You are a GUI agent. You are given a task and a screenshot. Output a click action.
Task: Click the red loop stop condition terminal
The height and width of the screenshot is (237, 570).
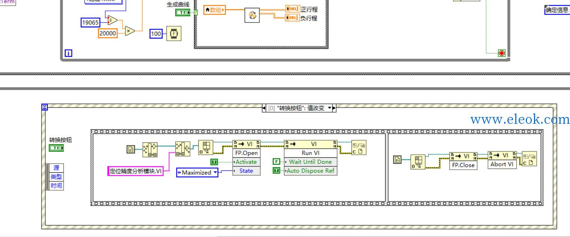pyautogui.click(x=501, y=53)
